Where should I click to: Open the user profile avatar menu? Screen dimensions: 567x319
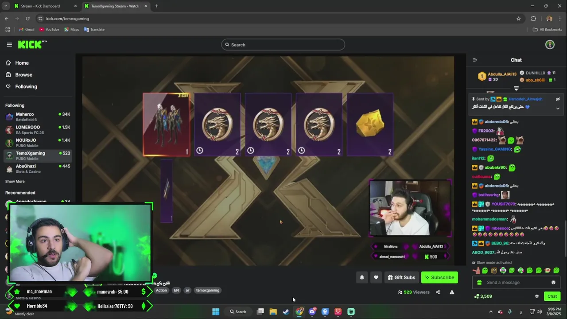[x=550, y=44]
